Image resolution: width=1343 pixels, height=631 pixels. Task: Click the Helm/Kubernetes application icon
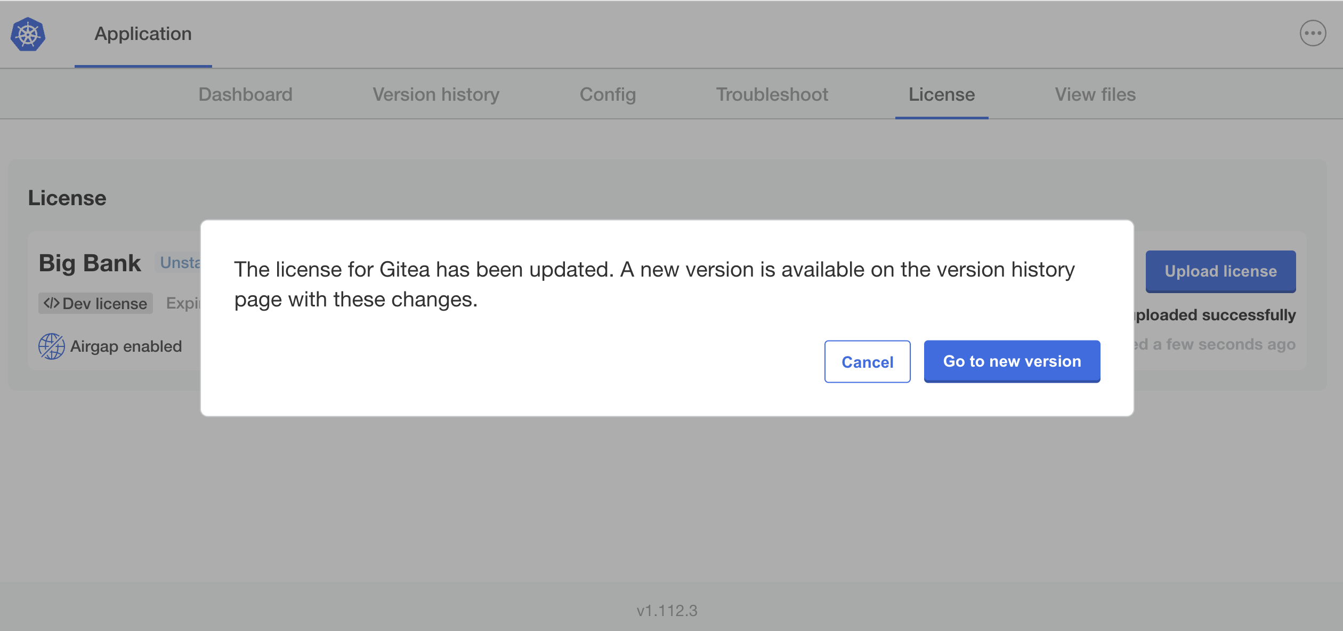pos(27,34)
